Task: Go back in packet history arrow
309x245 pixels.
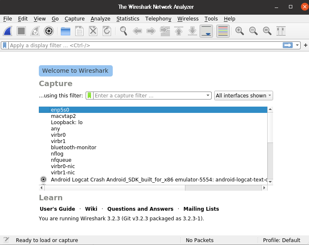Action: pyautogui.click(x=137, y=31)
